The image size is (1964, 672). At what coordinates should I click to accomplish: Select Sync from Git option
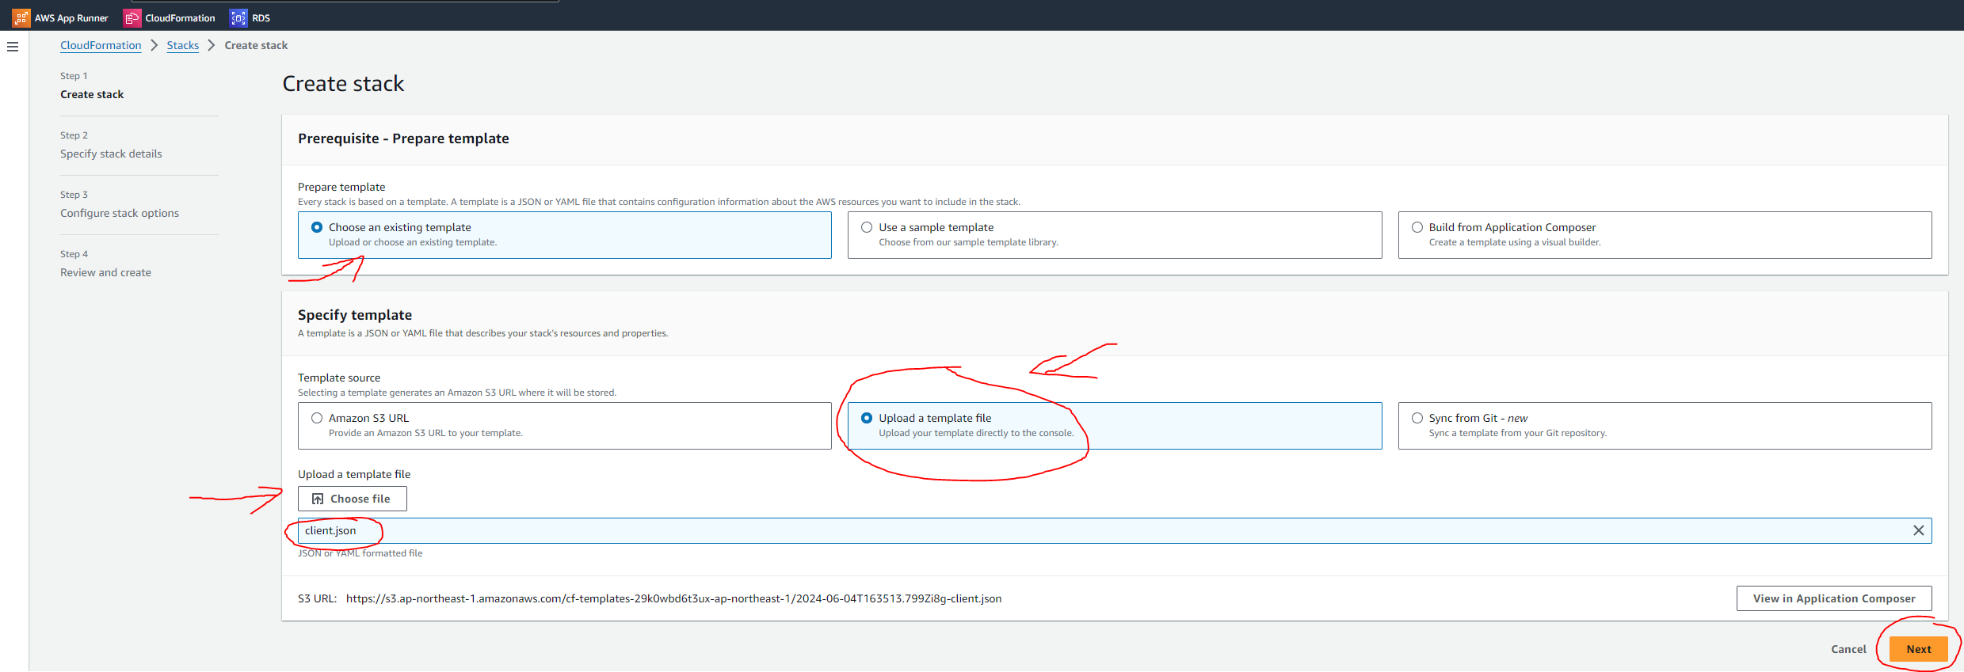pos(1665,426)
